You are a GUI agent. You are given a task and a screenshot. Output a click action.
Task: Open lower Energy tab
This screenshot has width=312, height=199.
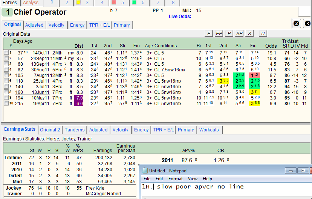tap(141, 130)
